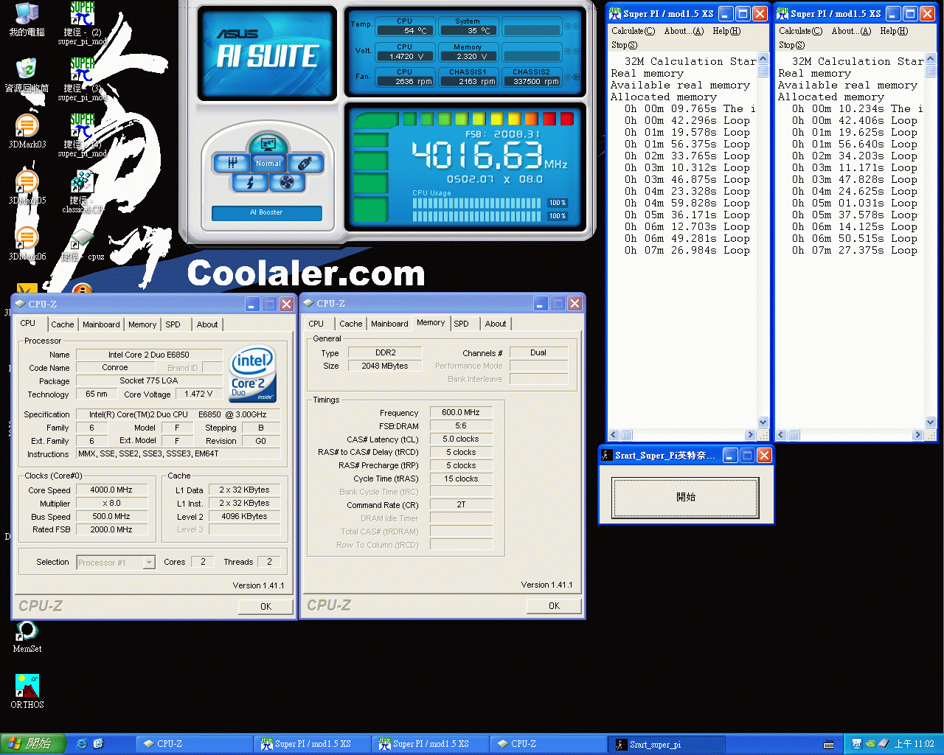The height and width of the screenshot is (755, 944).
Task: Launch the 3DMark06 desktop shortcut
Action: pyautogui.click(x=27, y=243)
